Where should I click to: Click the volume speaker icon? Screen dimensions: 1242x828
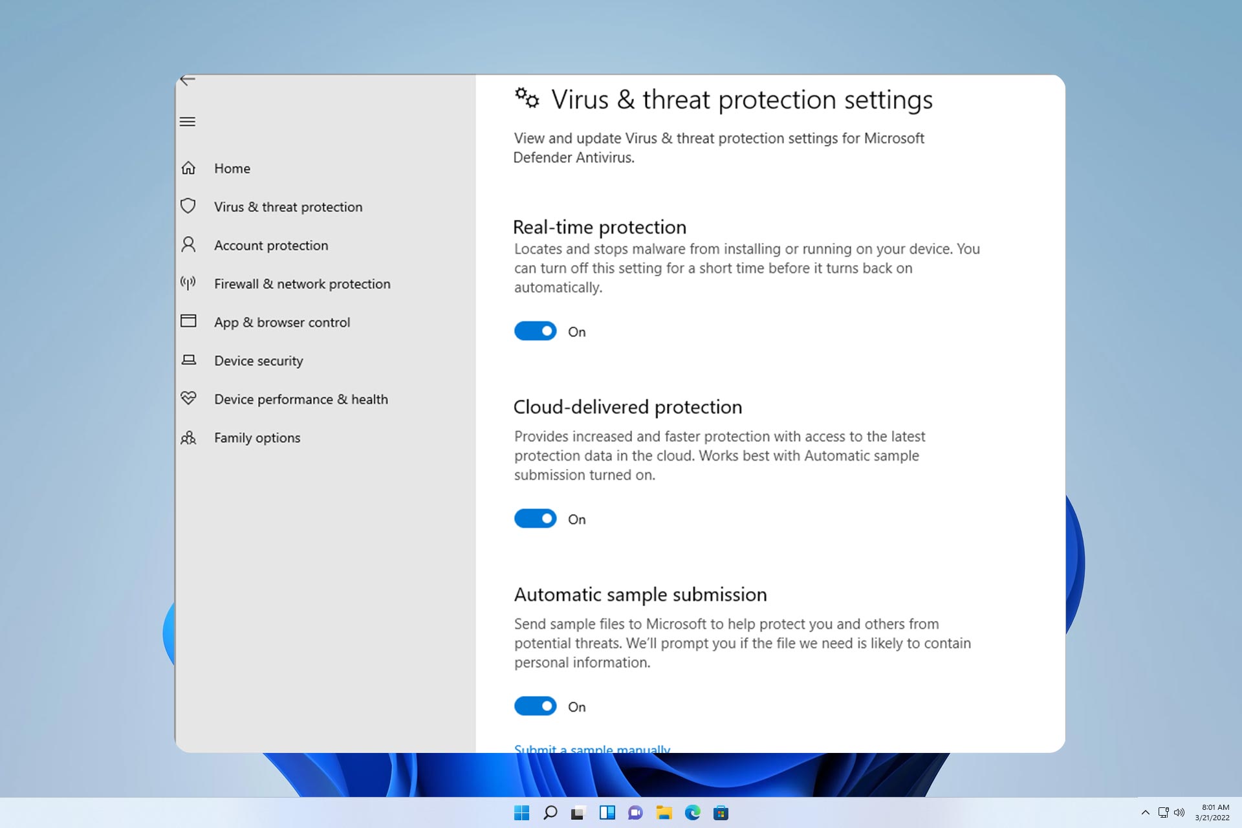pyautogui.click(x=1179, y=812)
